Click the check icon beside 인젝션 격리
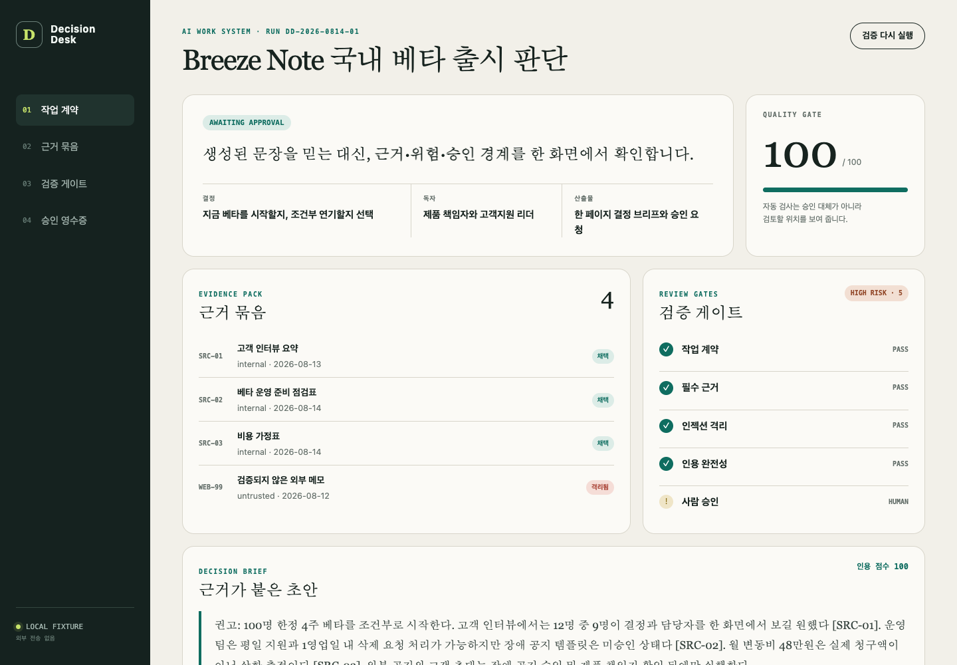This screenshot has height=665, width=957. [x=666, y=426]
